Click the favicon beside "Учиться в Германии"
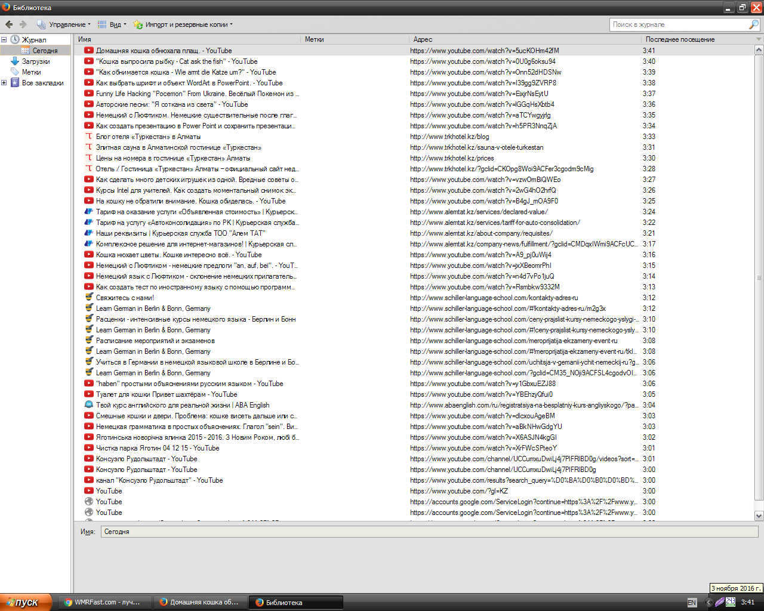The height and width of the screenshot is (611, 764). click(89, 362)
